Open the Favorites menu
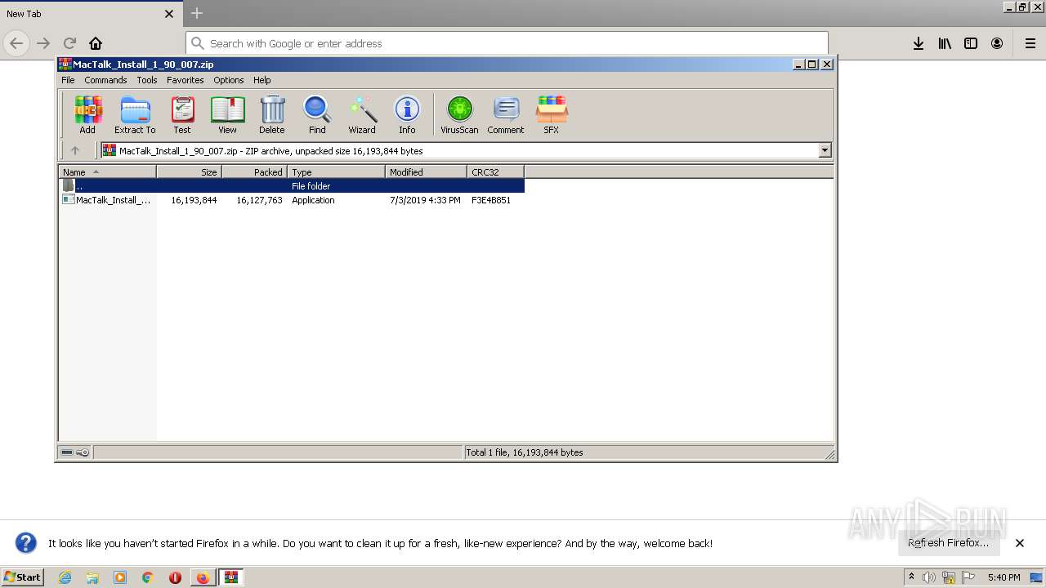 coord(186,80)
